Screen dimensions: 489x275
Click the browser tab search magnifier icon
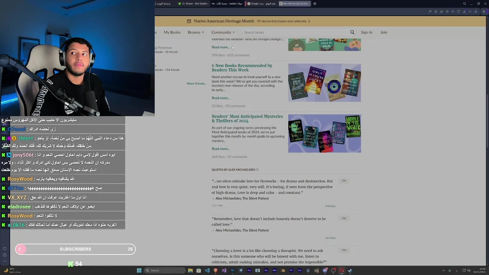465,3
